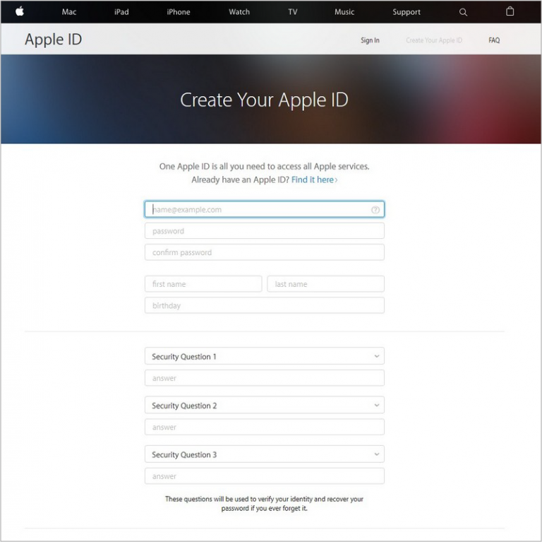The width and height of the screenshot is (542, 542).
Task: Open the TV menu item
Action: (293, 12)
